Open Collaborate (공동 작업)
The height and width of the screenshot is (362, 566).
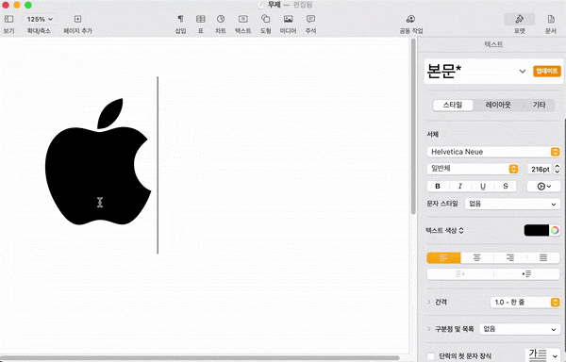click(410, 19)
